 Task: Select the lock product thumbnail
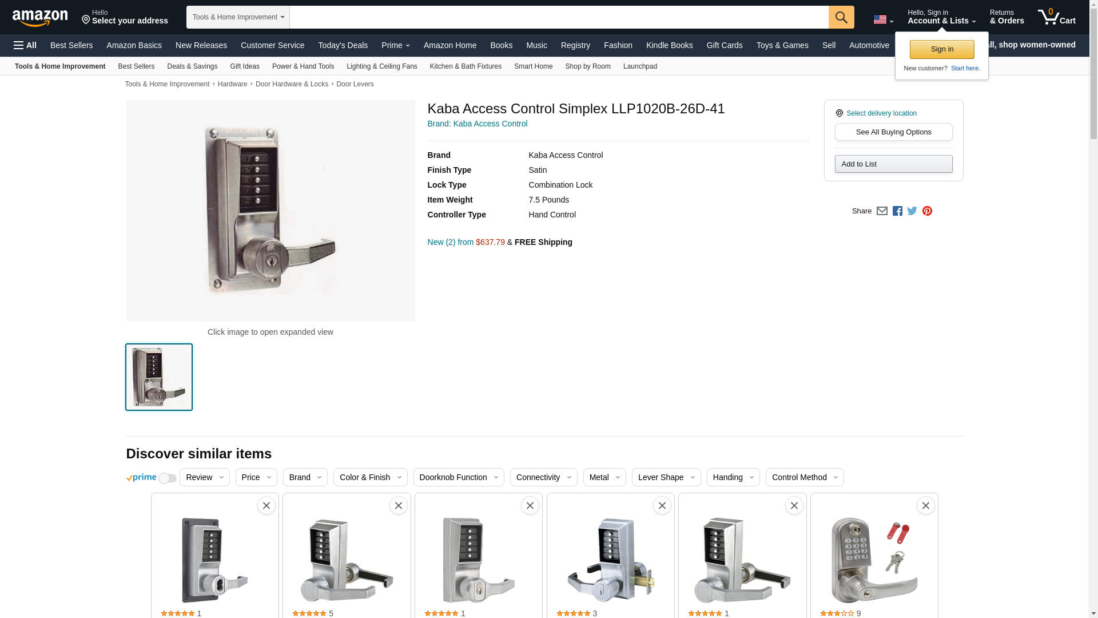pyautogui.click(x=159, y=377)
